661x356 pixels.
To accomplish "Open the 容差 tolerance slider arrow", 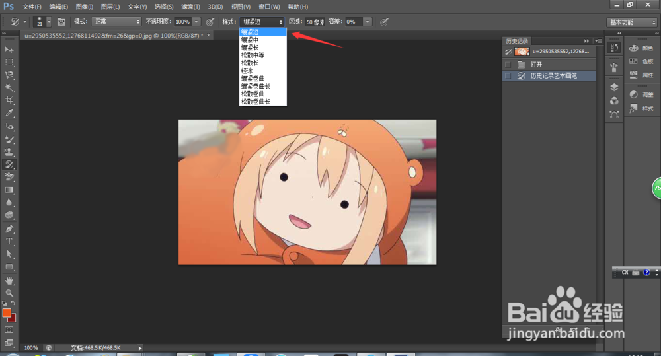I will pos(368,22).
